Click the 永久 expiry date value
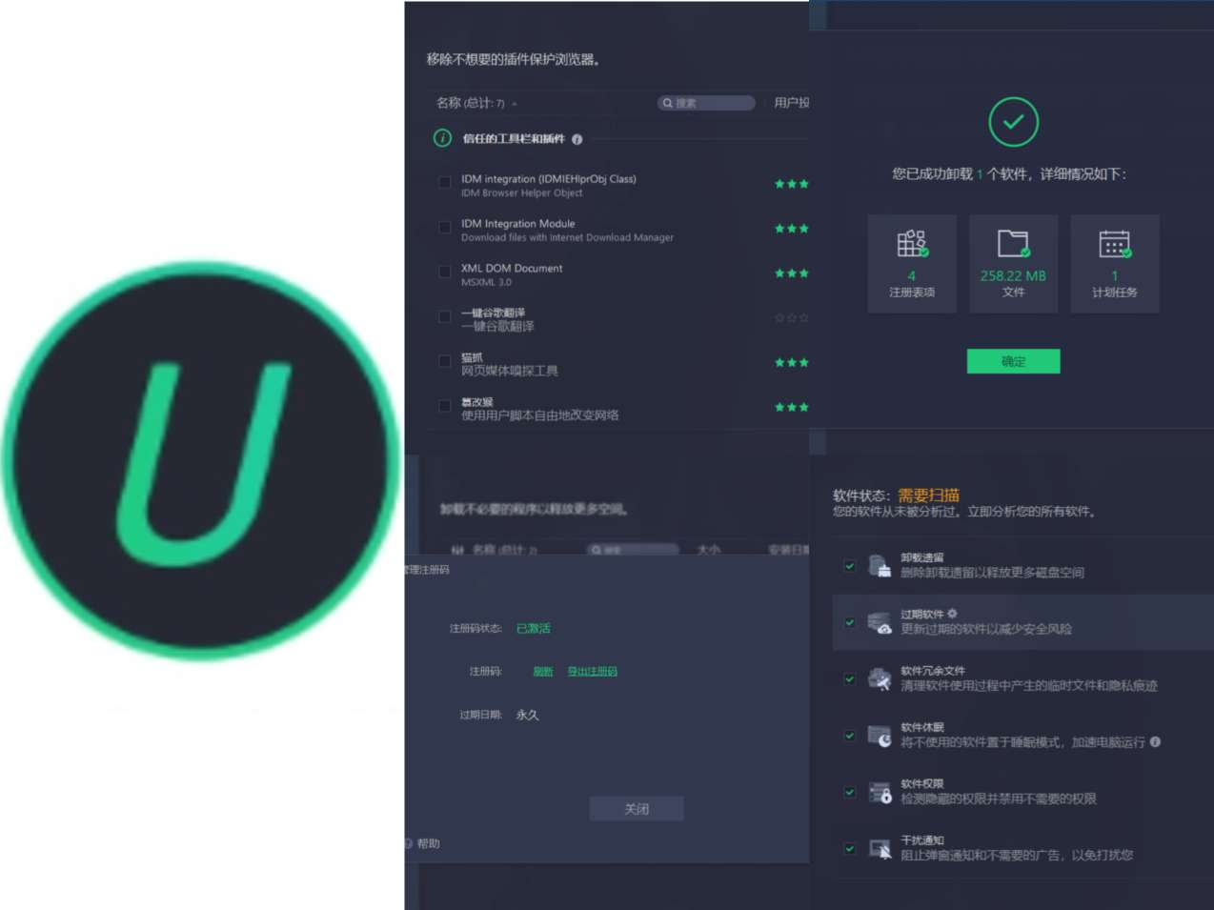Viewport: 1214px width, 910px height. tap(527, 715)
